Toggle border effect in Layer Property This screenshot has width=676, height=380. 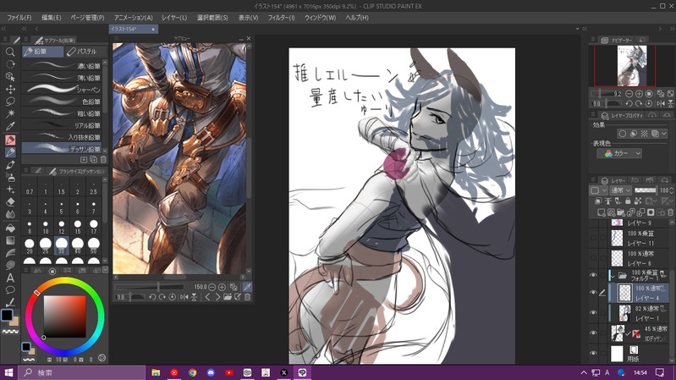622,134
